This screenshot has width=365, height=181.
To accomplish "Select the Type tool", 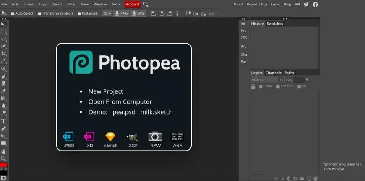I will [4, 121].
